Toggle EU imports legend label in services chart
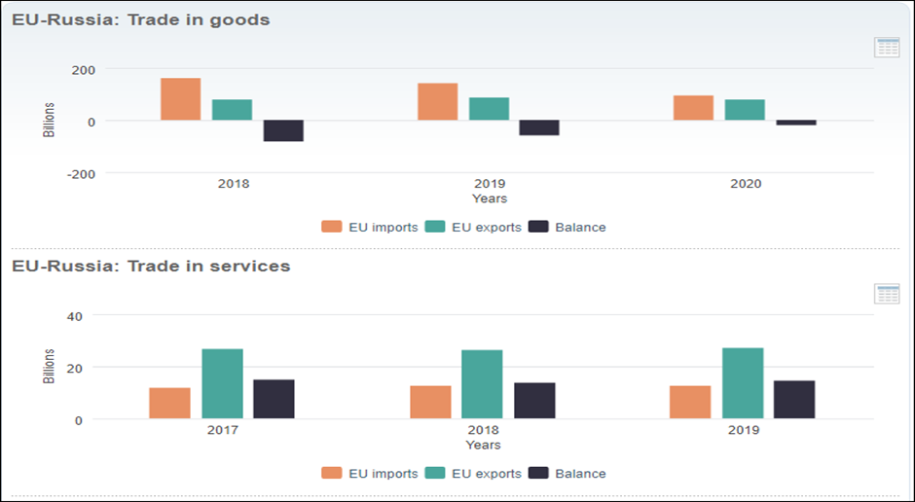 coord(383,474)
